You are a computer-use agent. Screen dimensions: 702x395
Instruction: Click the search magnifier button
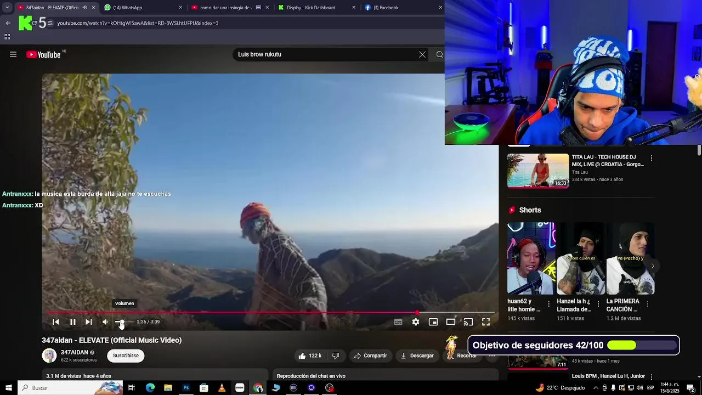tap(439, 54)
